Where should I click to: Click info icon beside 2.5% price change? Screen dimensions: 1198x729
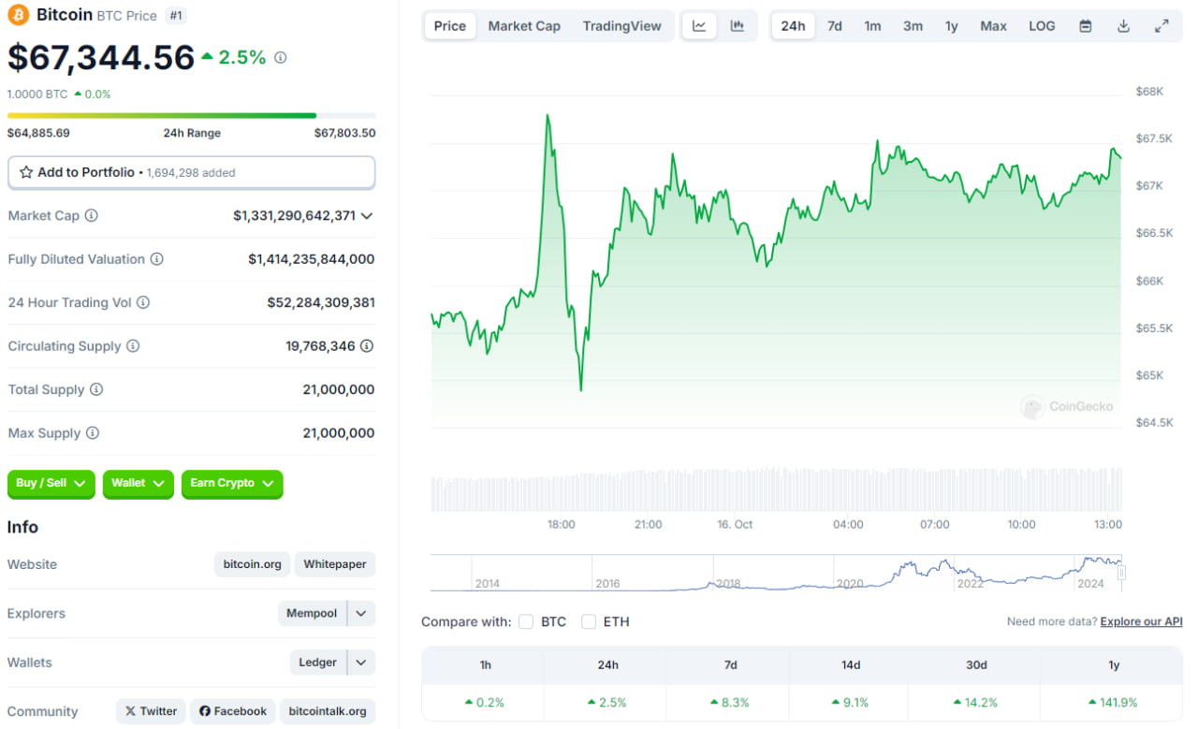[x=280, y=58]
